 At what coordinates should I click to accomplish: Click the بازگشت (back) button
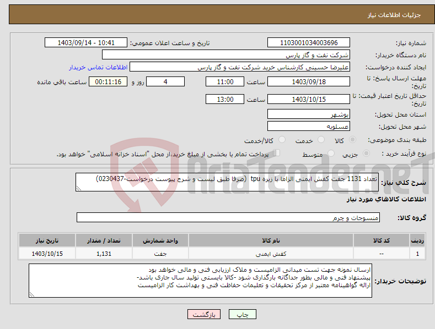tap(204, 314)
